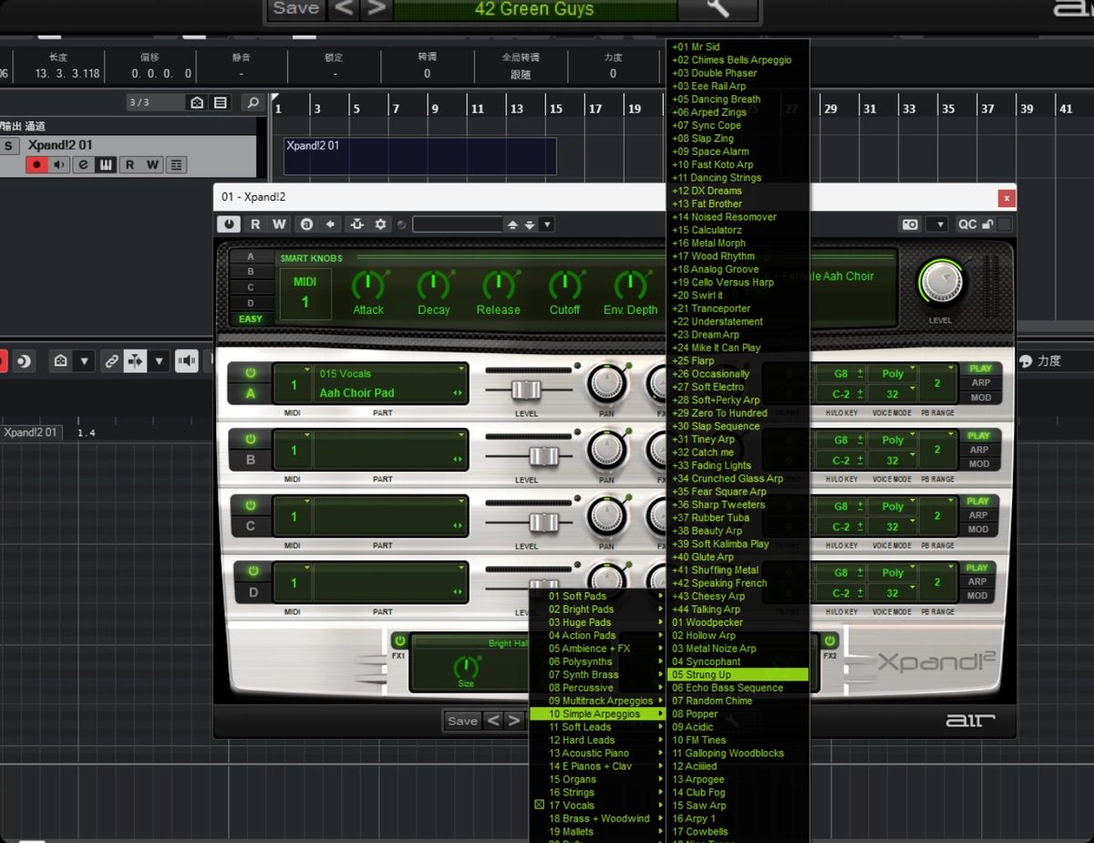
Task: Enable record on the Xpand!2 01 track
Action: pos(37,165)
